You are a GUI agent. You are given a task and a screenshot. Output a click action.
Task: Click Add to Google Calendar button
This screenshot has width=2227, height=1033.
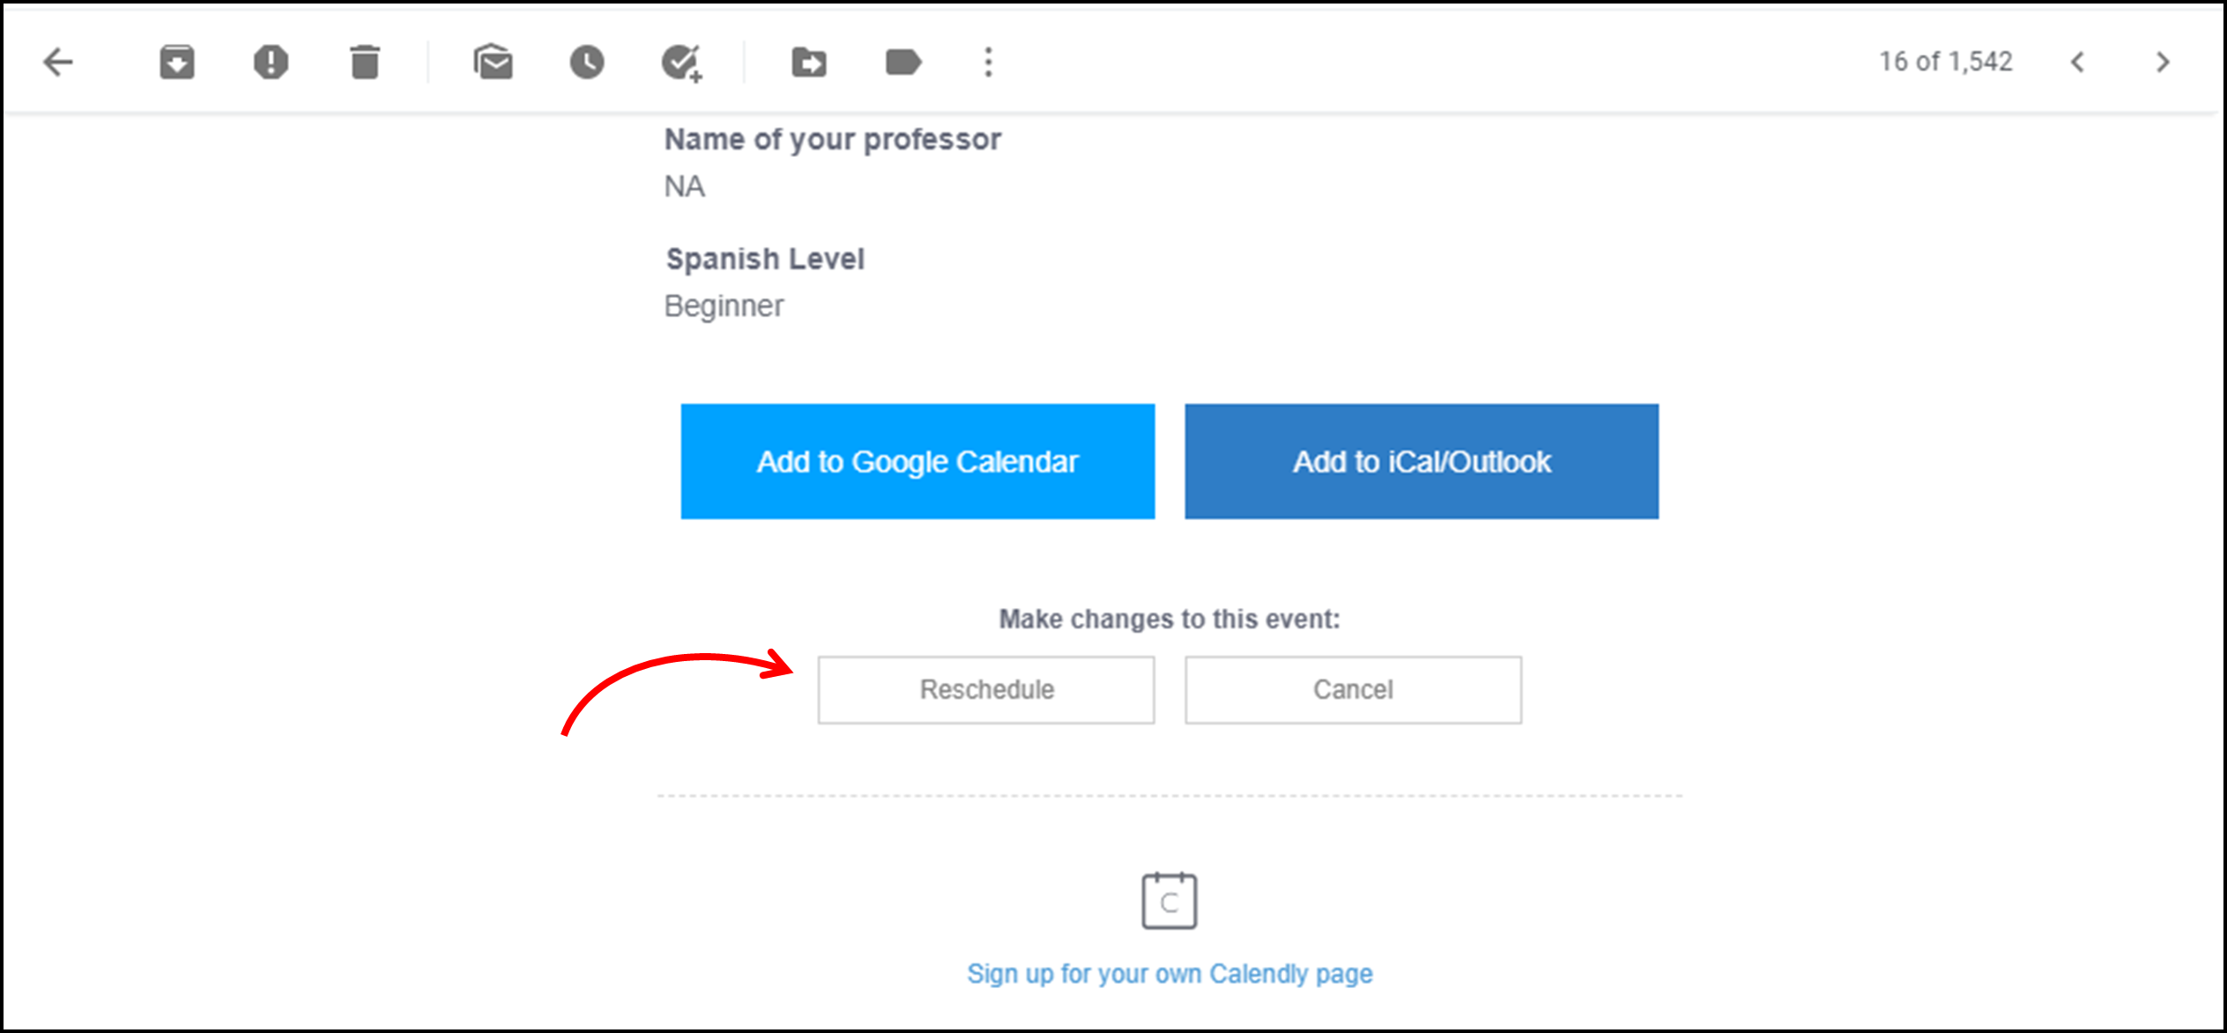click(917, 462)
